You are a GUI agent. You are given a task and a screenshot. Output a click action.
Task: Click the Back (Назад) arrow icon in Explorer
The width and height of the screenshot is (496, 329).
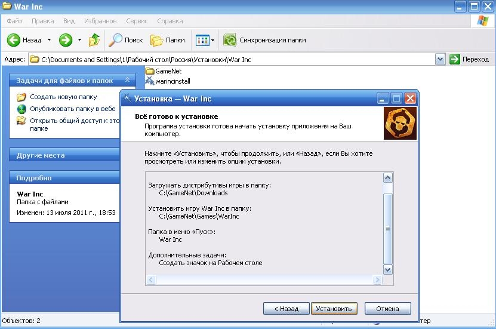14,40
